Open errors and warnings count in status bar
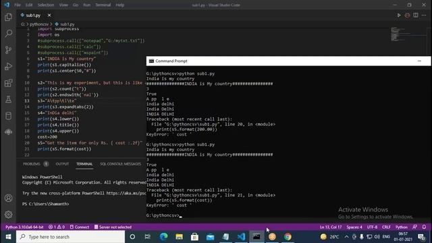 57,227
